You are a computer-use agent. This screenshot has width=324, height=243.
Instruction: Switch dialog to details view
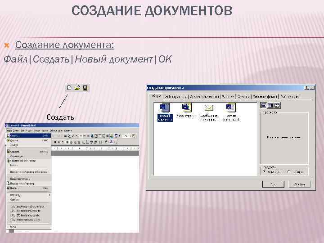coord(277,106)
